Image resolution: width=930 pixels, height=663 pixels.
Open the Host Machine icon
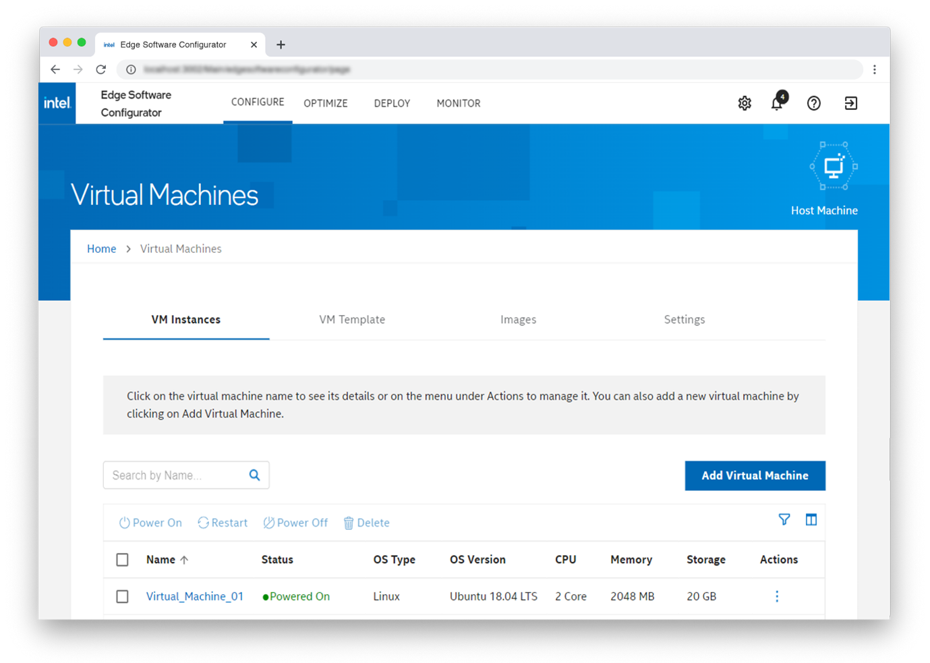[x=834, y=167]
